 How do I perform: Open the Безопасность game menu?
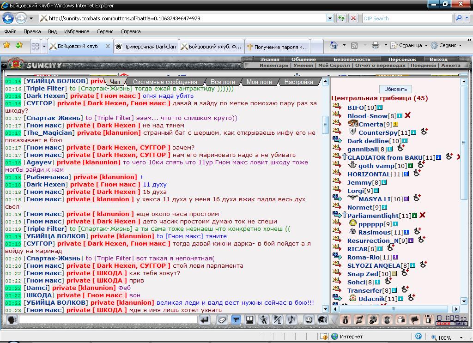[352, 60]
